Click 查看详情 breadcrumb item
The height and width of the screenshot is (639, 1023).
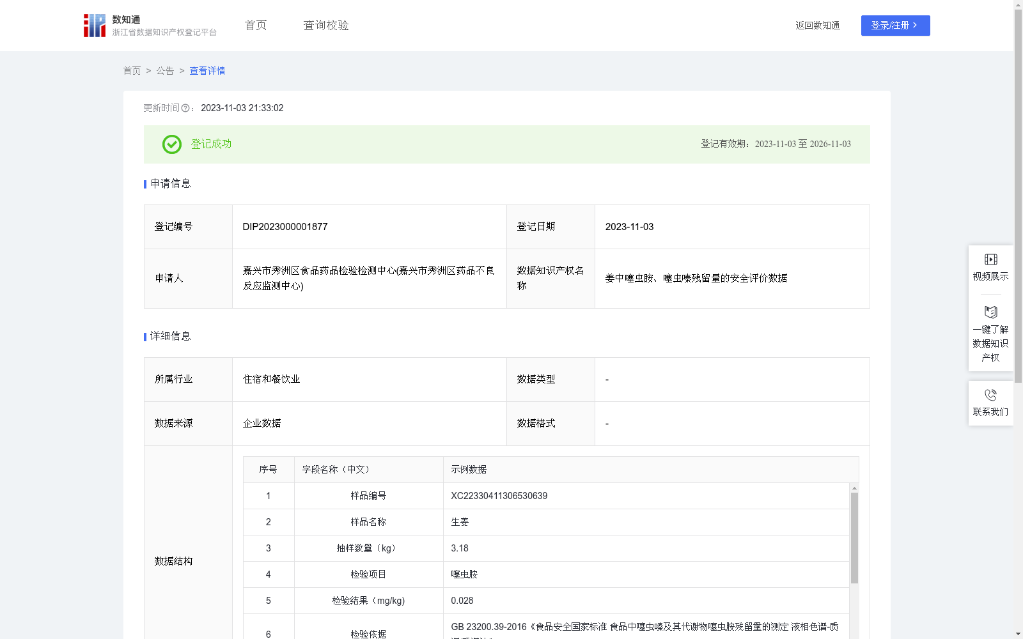point(207,71)
